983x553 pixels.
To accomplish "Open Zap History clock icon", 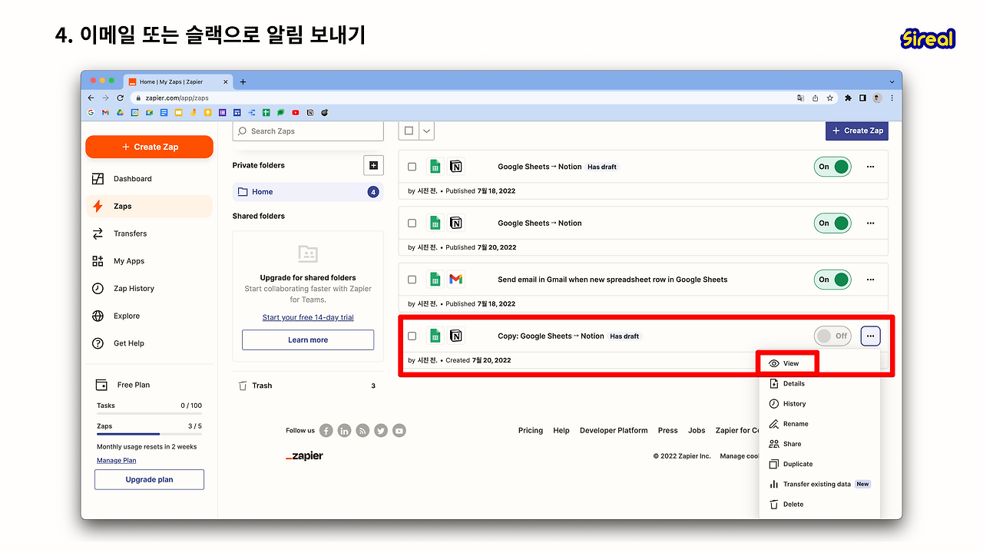I will (x=98, y=289).
